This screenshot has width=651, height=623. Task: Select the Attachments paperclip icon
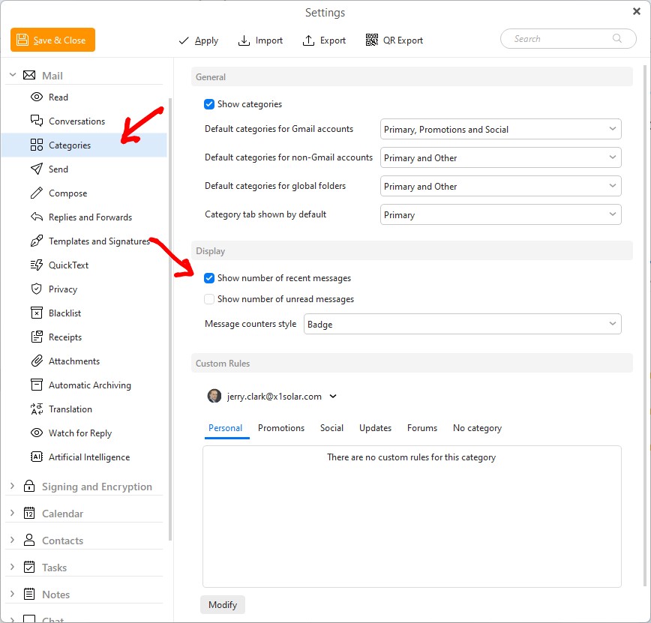(x=36, y=361)
